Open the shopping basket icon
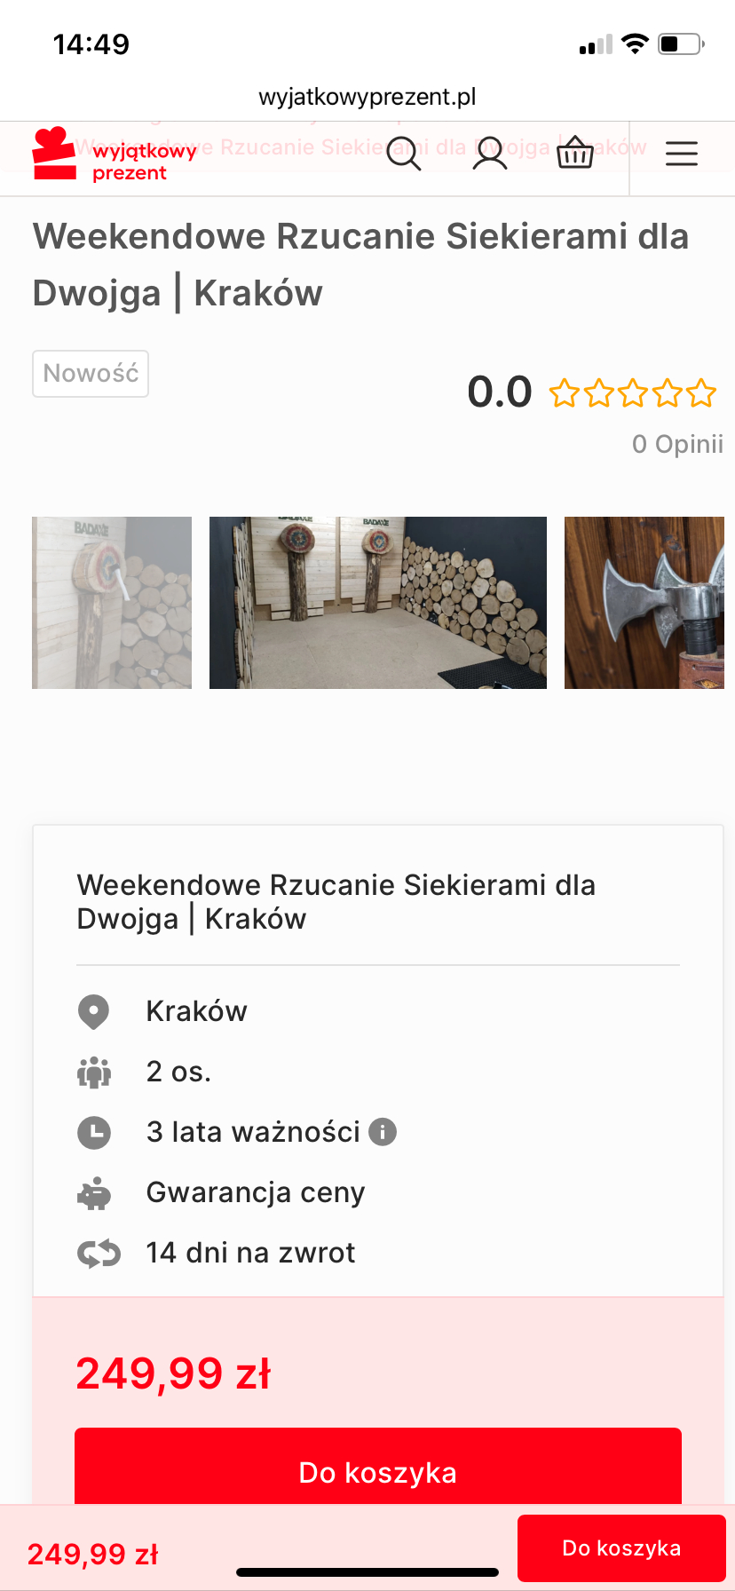 pyautogui.click(x=574, y=153)
